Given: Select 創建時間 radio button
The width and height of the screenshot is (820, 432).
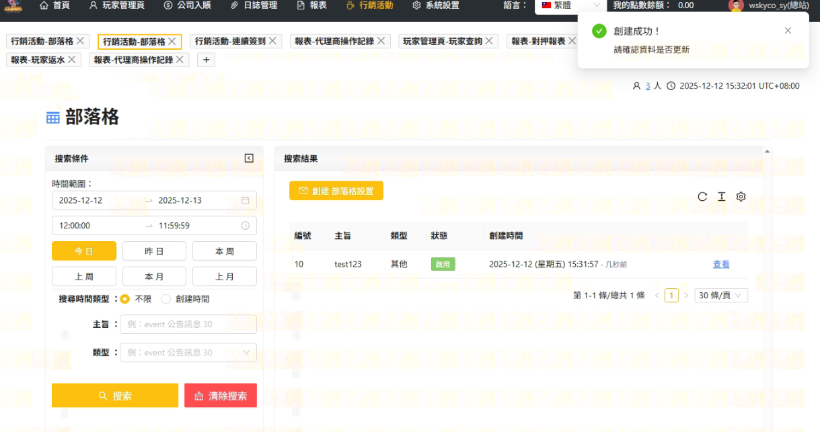Looking at the screenshot, I should click(x=165, y=299).
